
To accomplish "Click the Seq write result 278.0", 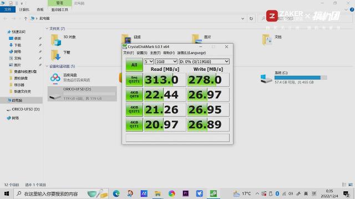I will (x=209, y=80).
